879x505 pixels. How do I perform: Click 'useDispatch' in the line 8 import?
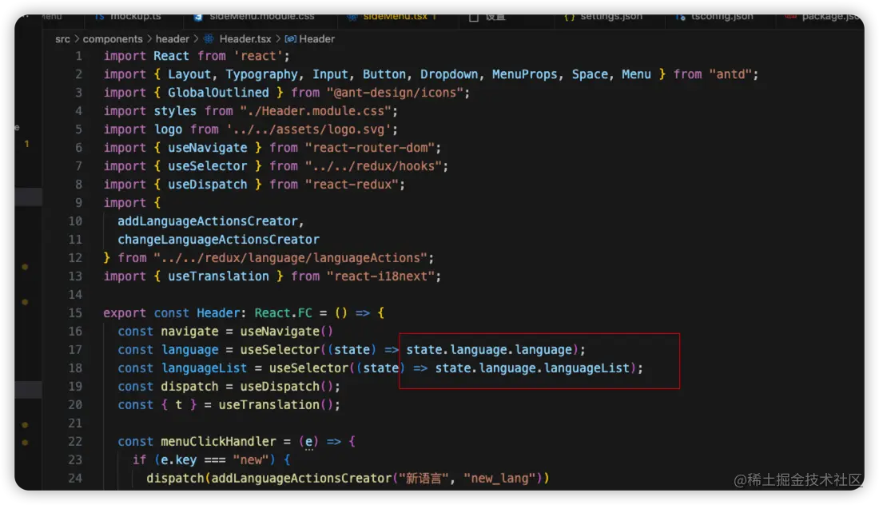click(x=208, y=185)
